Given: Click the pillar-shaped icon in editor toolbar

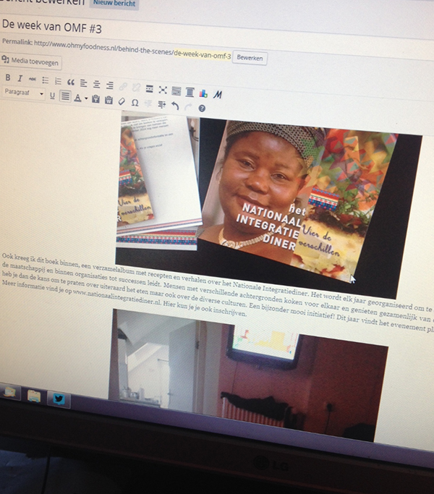Looking at the screenshot, I should [x=190, y=92].
